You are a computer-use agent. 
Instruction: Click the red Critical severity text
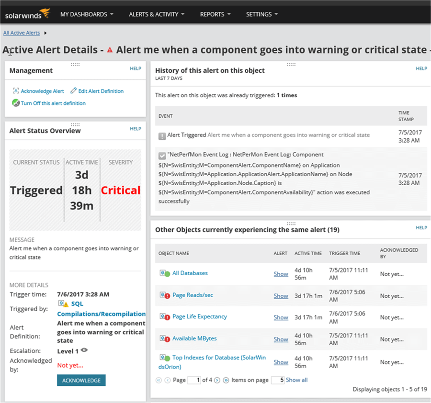pyautogui.click(x=121, y=190)
